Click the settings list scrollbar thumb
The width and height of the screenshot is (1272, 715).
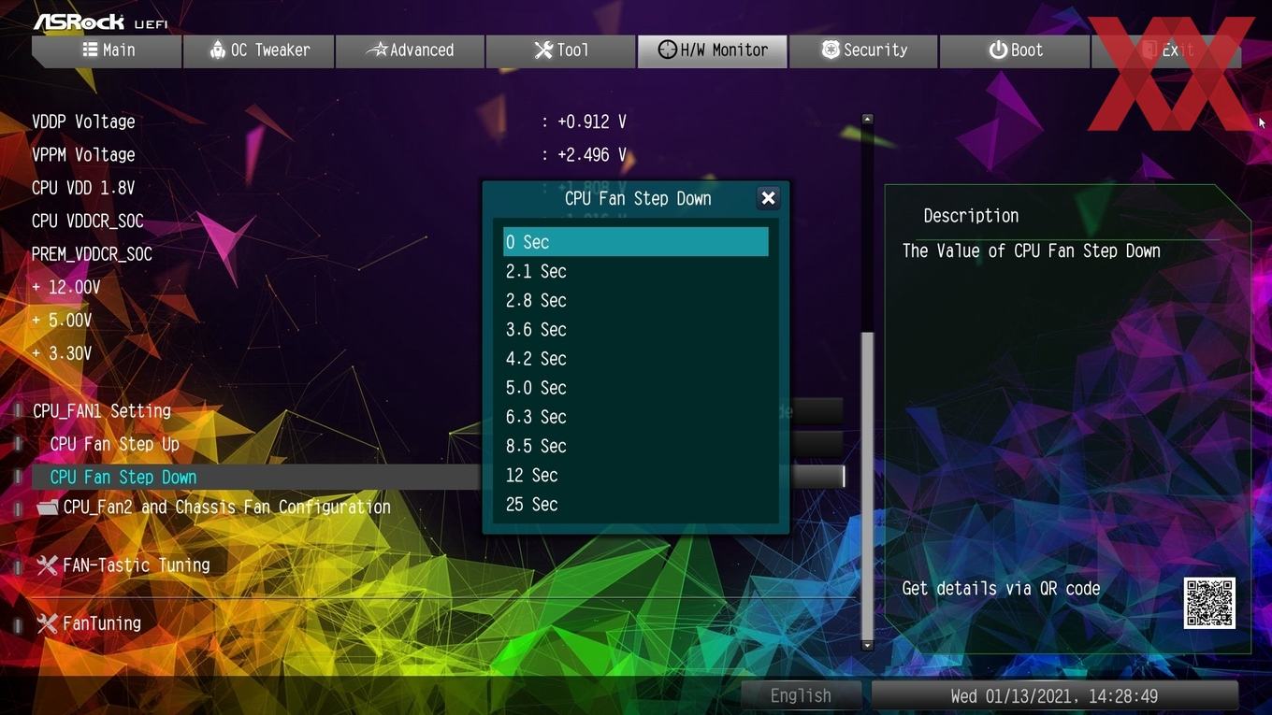(x=867, y=484)
